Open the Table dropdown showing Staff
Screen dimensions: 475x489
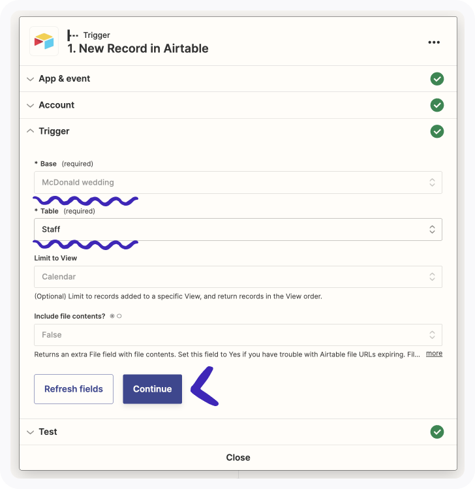pyautogui.click(x=237, y=229)
